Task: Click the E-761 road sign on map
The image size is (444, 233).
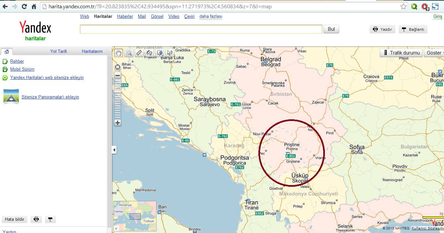Action: [x=236, y=104]
